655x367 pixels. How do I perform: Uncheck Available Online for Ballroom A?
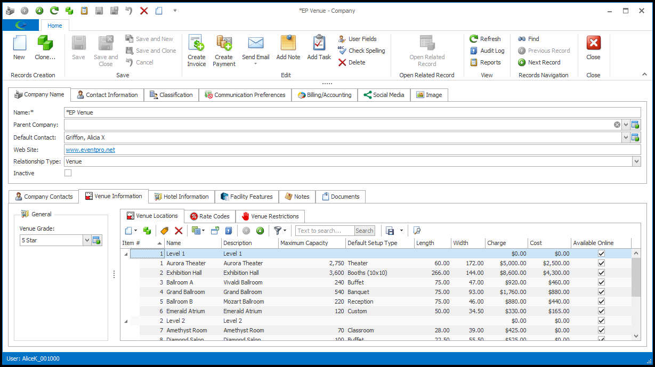(601, 282)
